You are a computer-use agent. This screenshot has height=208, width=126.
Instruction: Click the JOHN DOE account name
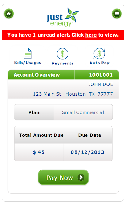(101, 84)
